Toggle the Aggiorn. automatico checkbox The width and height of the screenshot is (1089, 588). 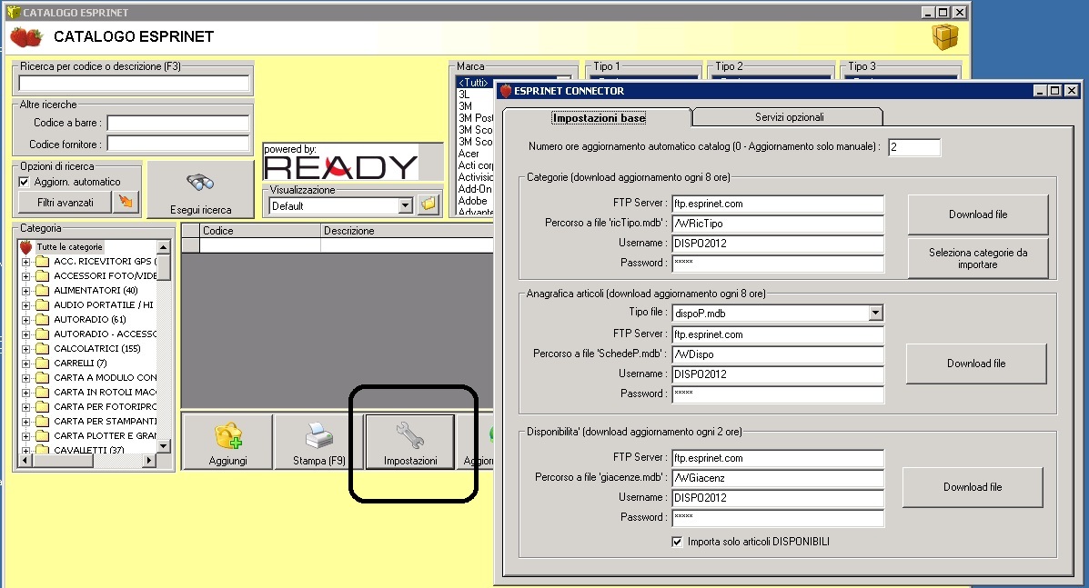point(25,182)
